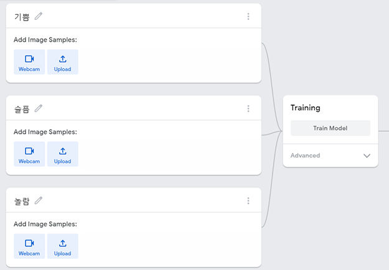Viewport: 389px width, 270px height.
Task: Open Webcam for the 놀람 class
Action: 29,246
